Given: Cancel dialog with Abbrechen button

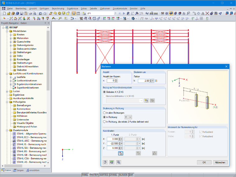Looking at the screenshot, I should 220,162.
